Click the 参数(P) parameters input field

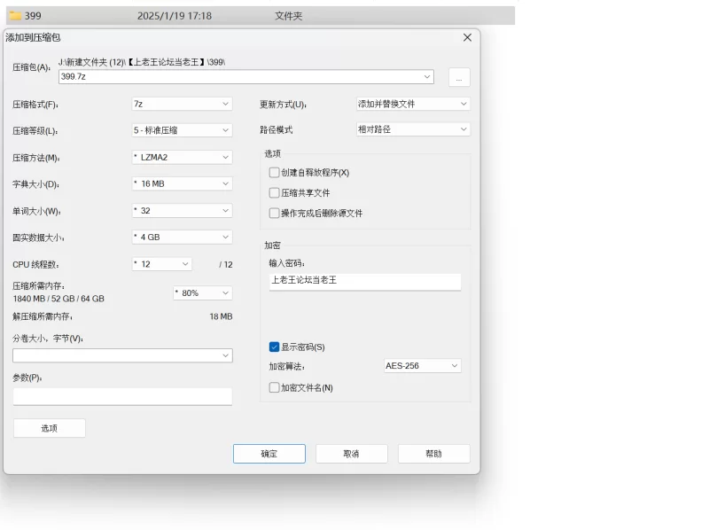[x=122, y=396]
